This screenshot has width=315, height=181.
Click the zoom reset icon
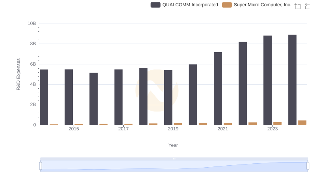(308, 6)
